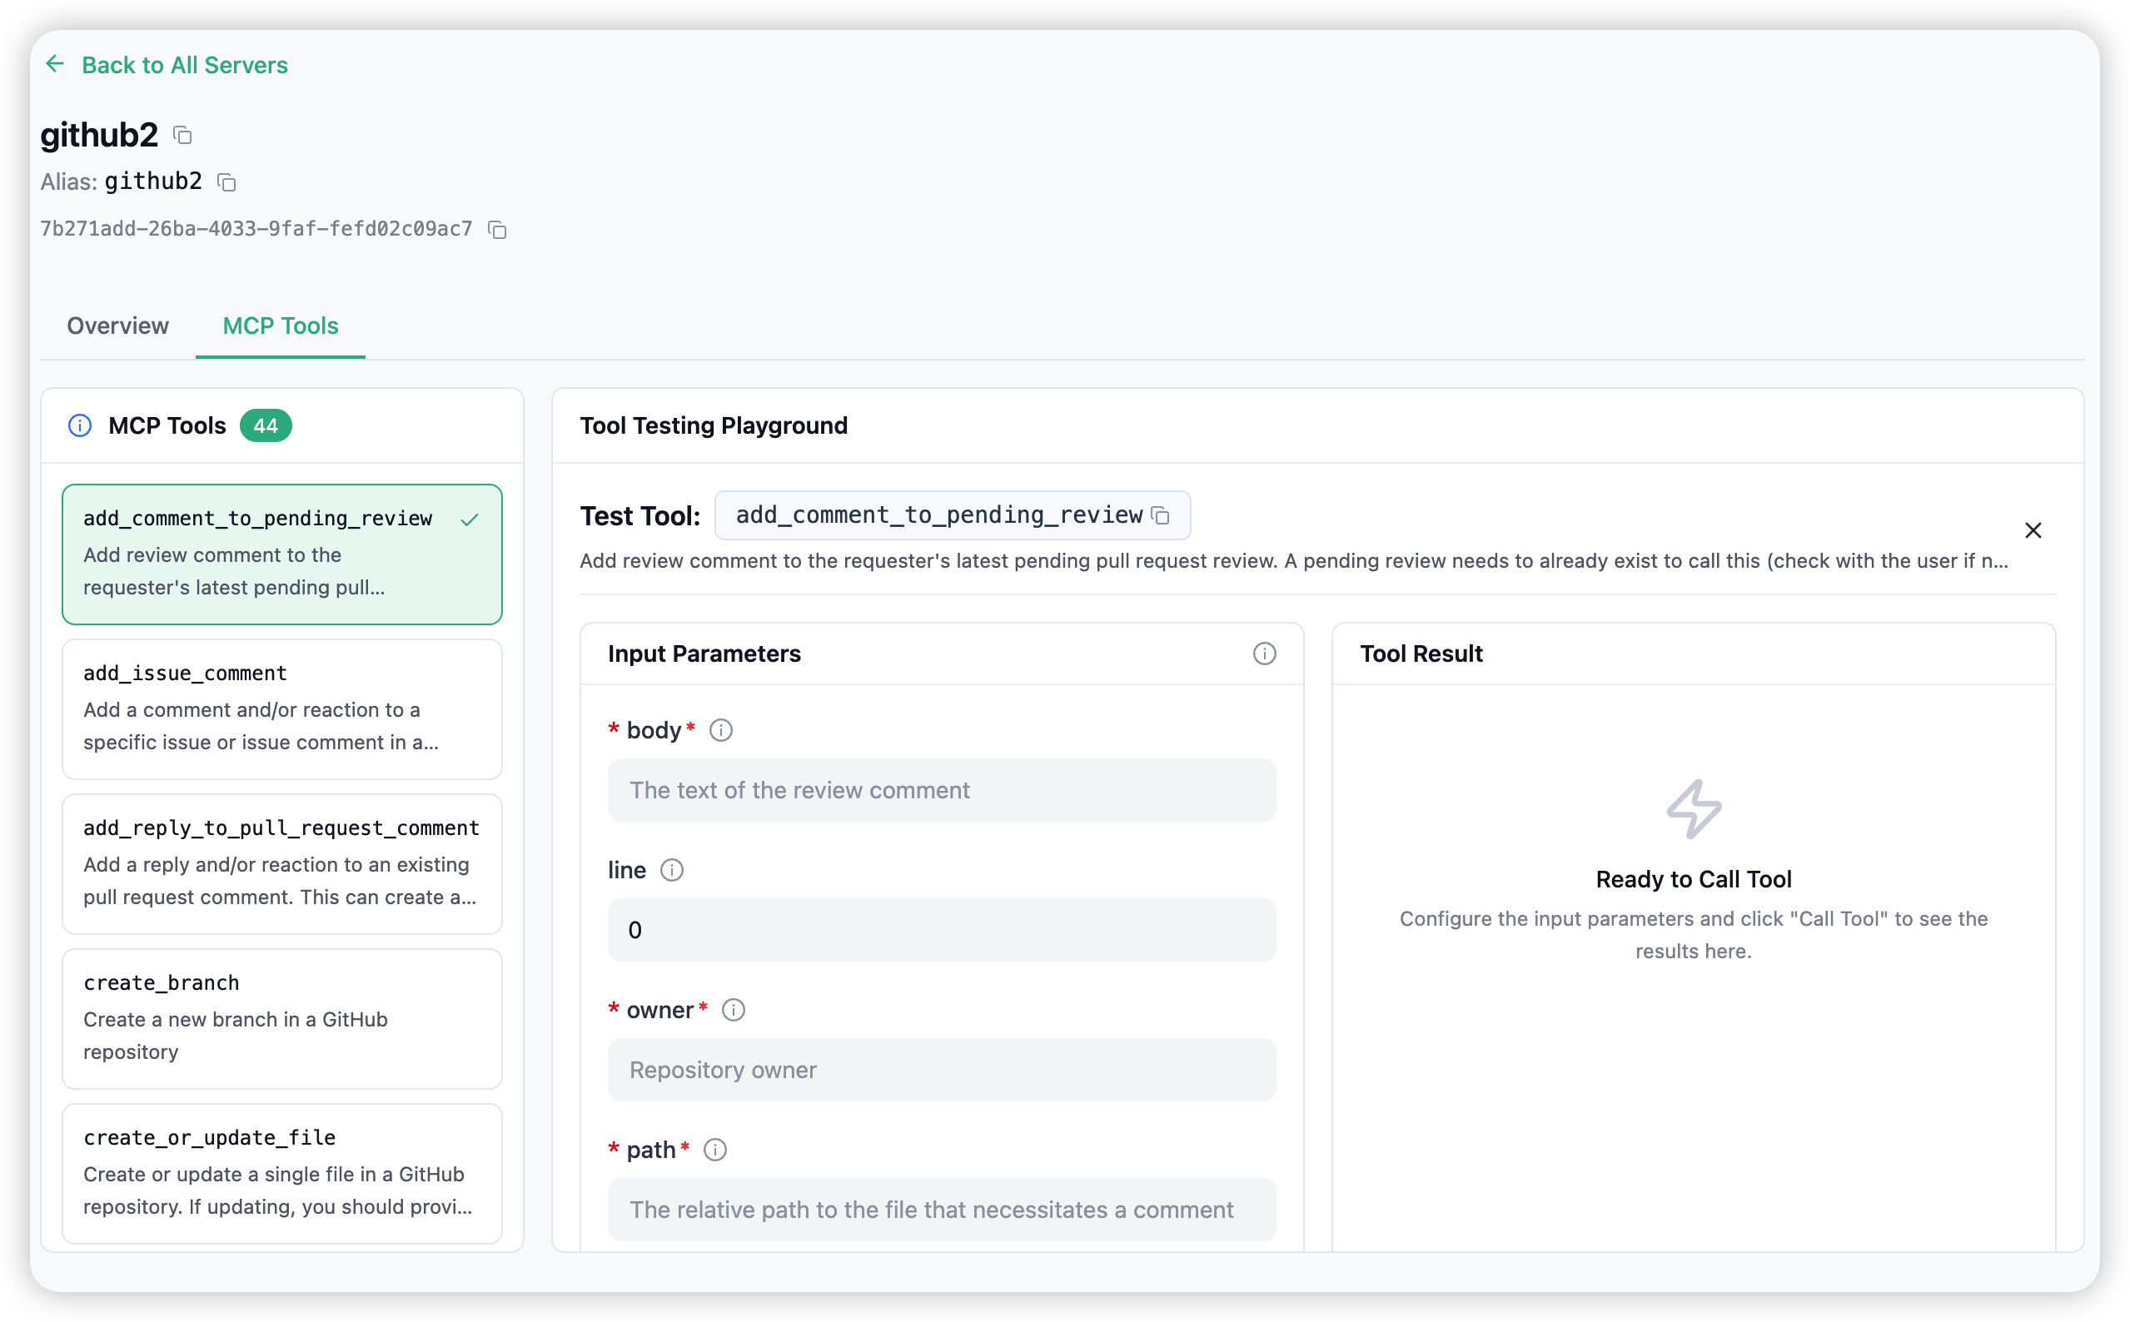Select the add_comment_to_pending_review tool card
Screen dimensions: 2130x1322
point(282,554)
